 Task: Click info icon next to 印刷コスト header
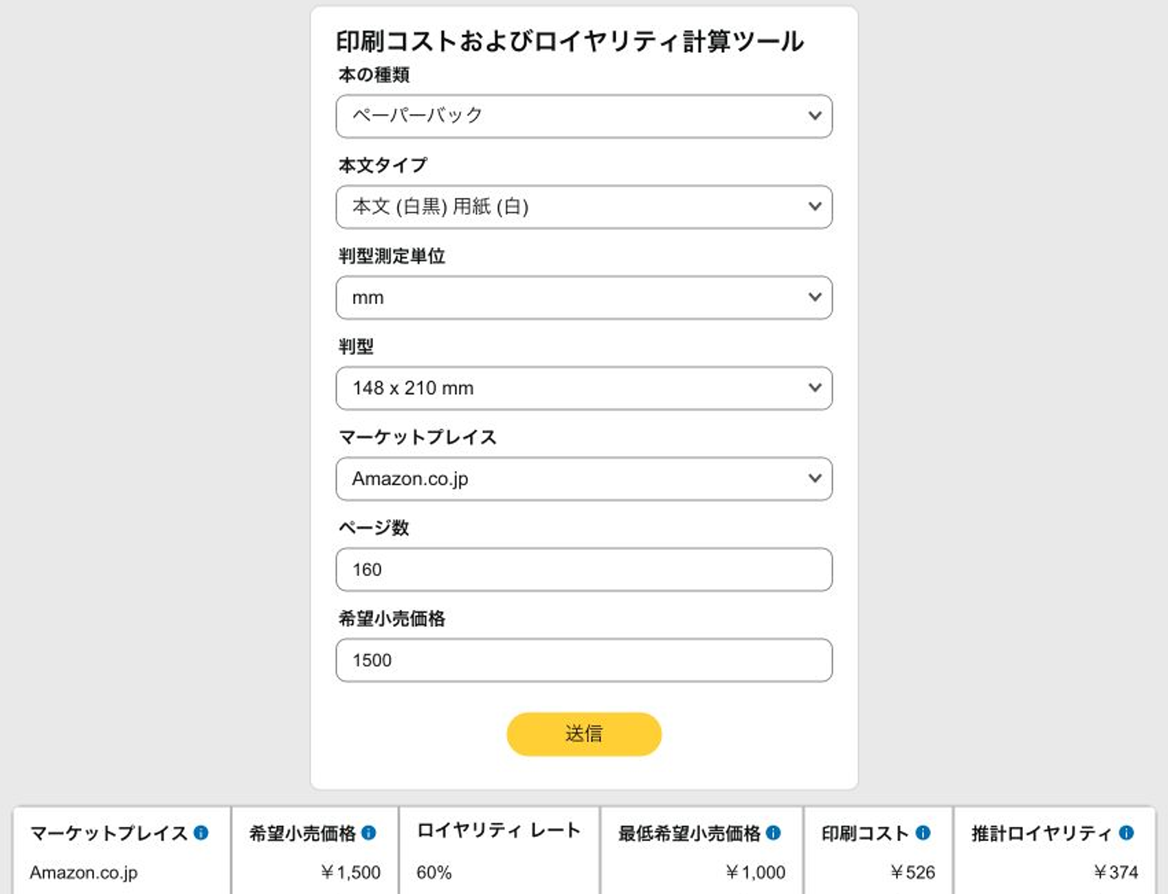click(x=923, y=833)
